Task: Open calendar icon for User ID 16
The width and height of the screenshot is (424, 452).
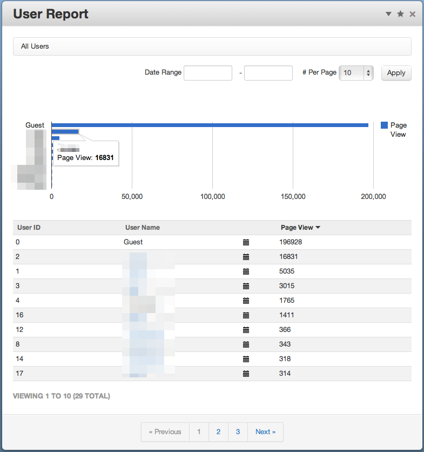Action: point(246,315)
